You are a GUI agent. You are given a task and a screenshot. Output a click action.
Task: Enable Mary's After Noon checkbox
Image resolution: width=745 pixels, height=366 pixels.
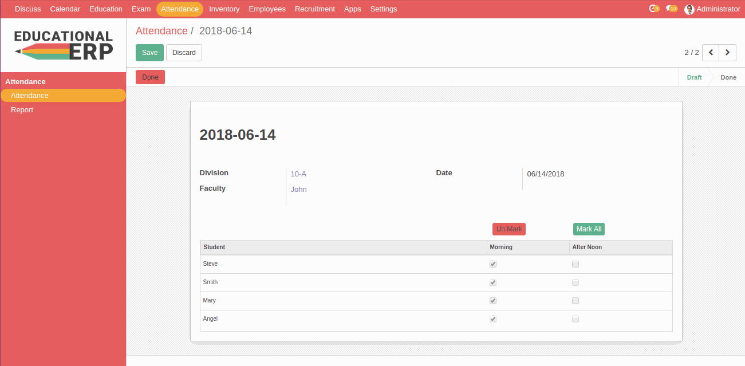pos(575,301)
